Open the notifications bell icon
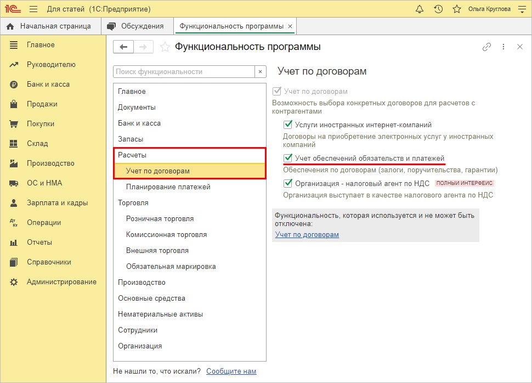The width and height of the screenshot is (532, 383). (420, 9)
